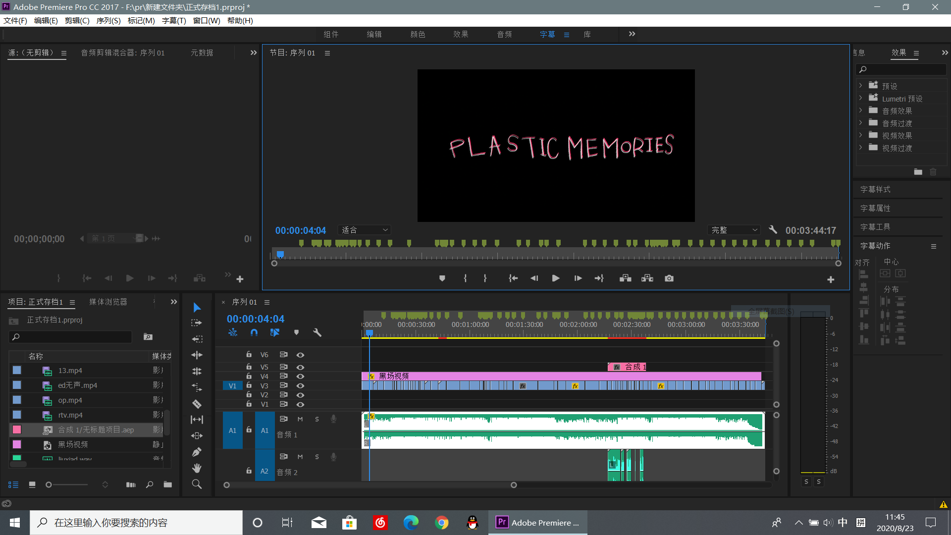
Task: Open the playback resolution 完整 dropdown
Action: click(x=734, y=230)
